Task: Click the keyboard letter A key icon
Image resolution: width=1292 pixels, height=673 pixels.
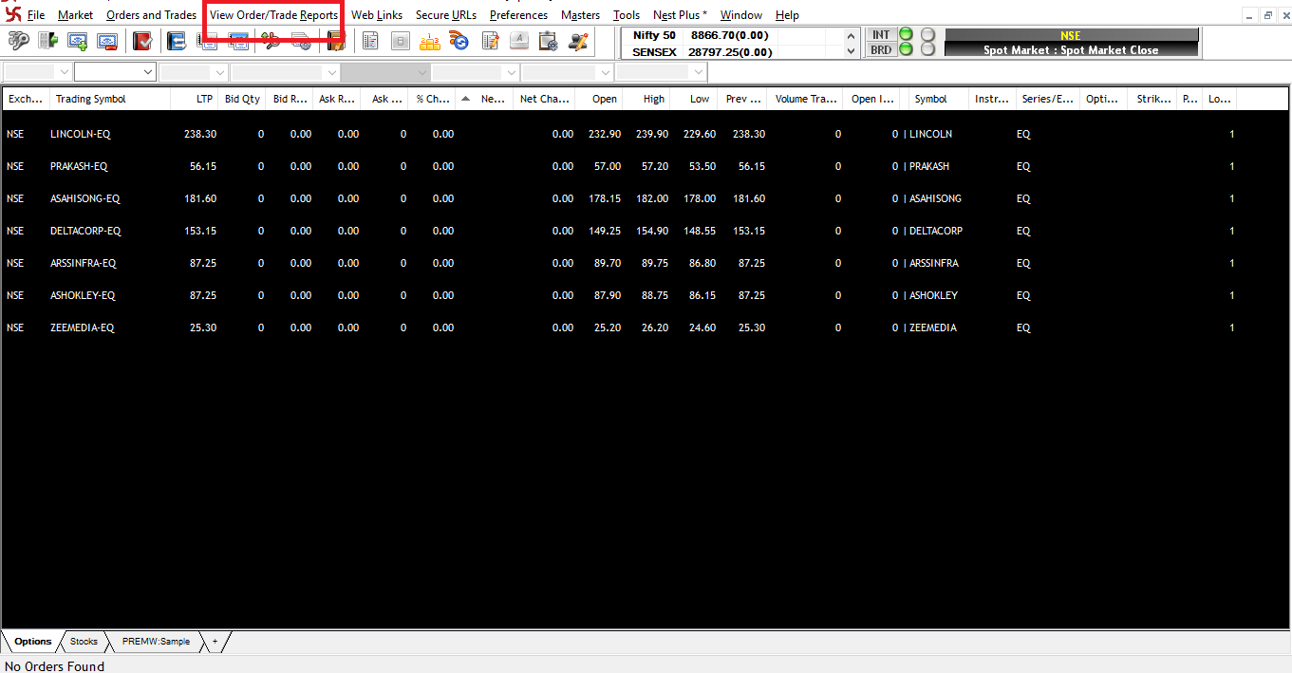Action: [519, 41]
